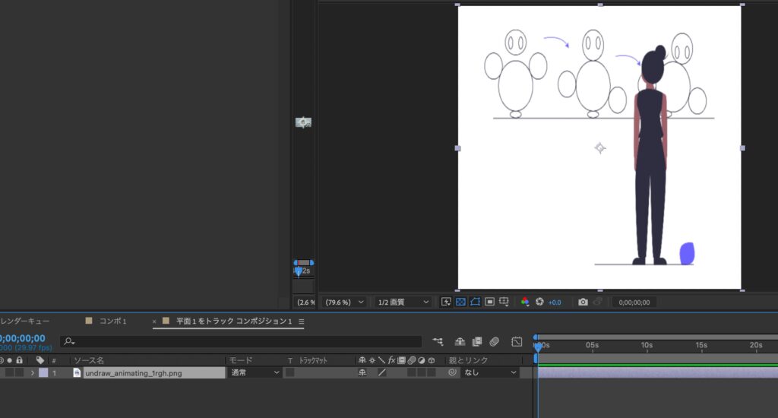Open the 通常 blend mode dropdown
Screen dimensions: 778x418
click(x=255, y=373)
